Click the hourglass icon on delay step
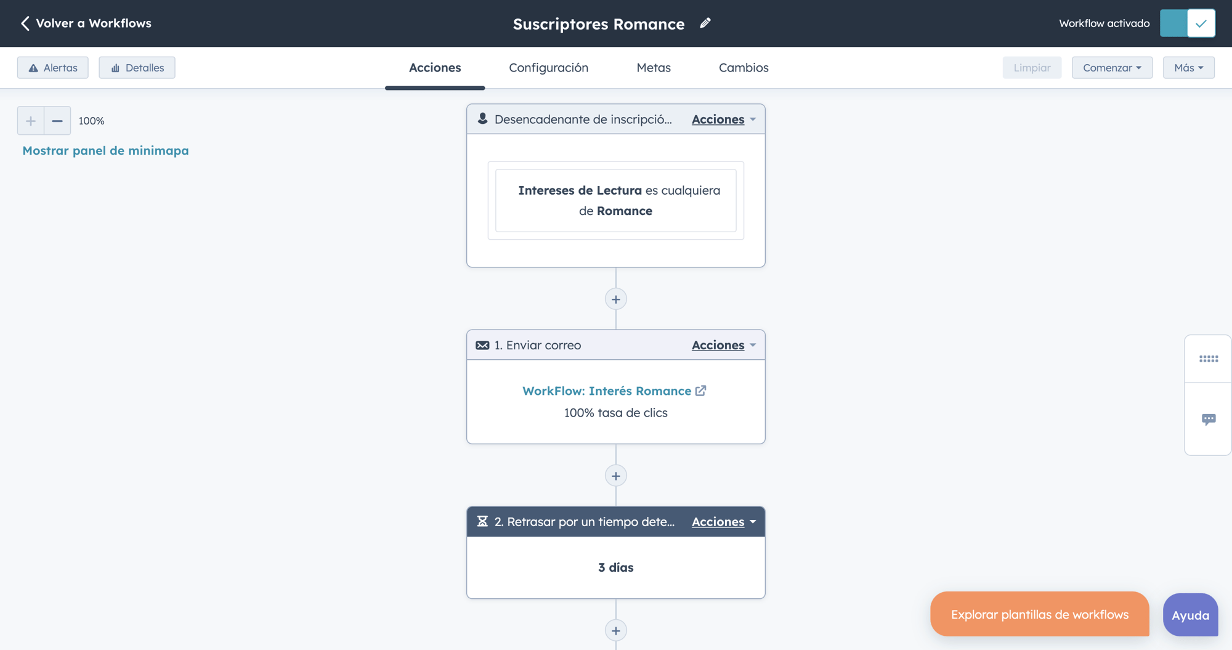This screenshot has width=1232, height=650. point(482,522)
